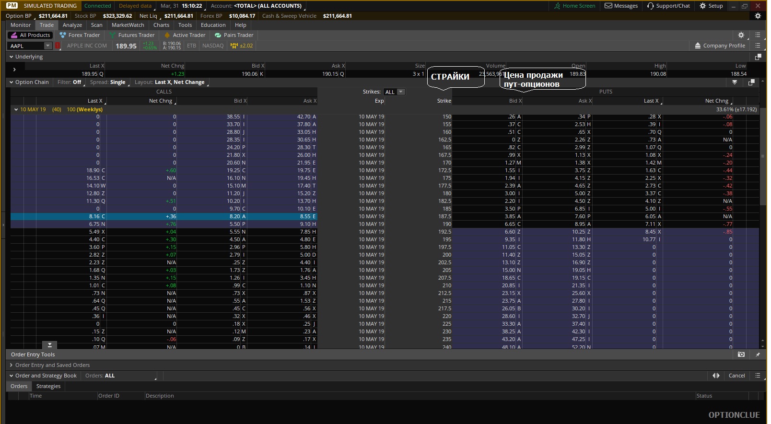Open the All Products trade view

point(30,35)
